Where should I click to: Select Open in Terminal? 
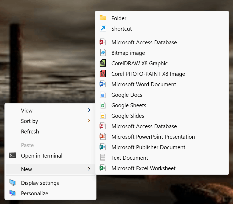(x=51, y=156)
